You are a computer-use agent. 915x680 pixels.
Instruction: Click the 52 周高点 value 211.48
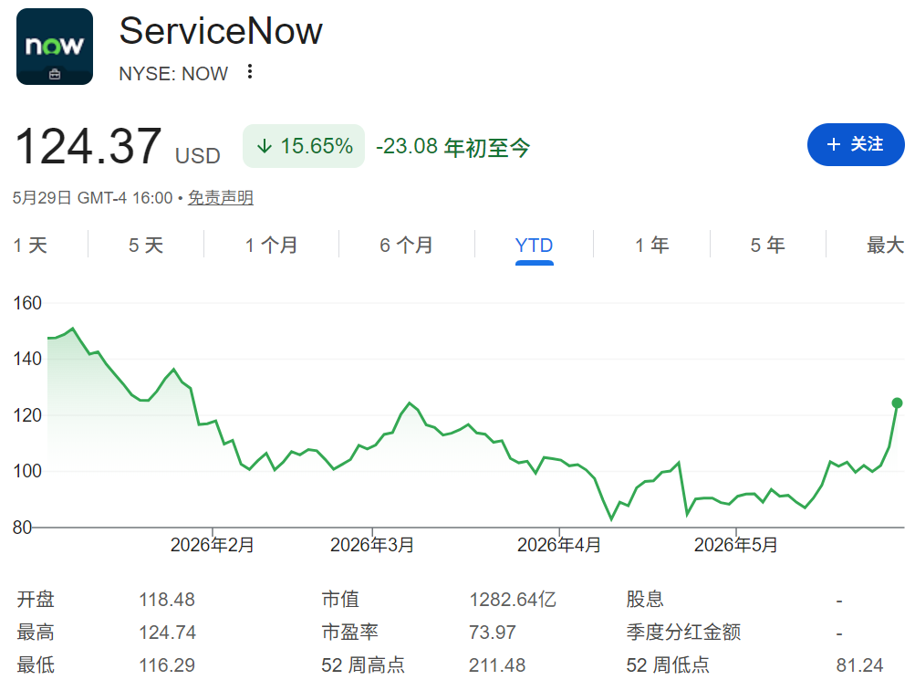click(497, 664)
